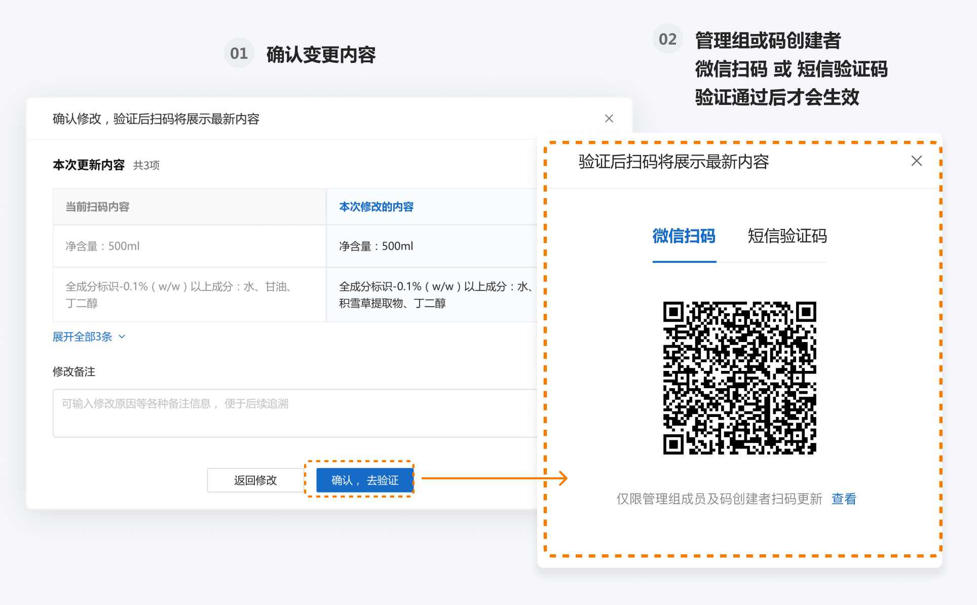Expand all 3 items via 展开全部3条
977x605 pixels.
[83, 337]
